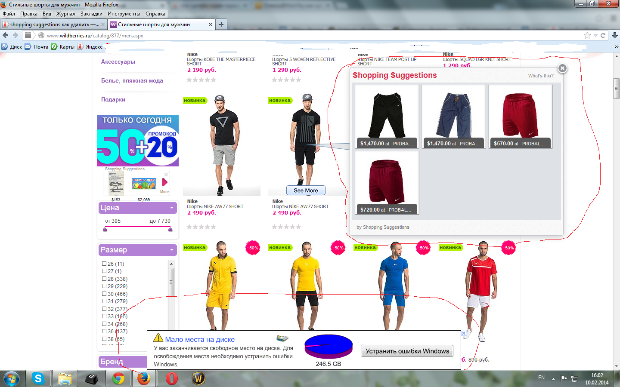Viewport: 620px width, 387px height.
Task: Reload the page with the refresh icon
Action: coord(603,35)
